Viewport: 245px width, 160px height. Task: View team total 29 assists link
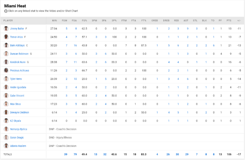(x=187, y=154)
